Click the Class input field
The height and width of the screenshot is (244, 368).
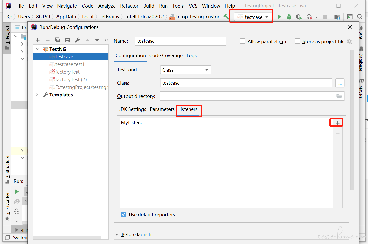click(246, 83)
